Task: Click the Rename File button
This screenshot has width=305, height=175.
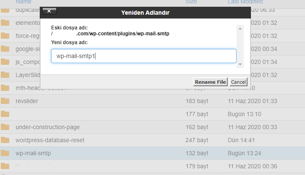Action: [x=210, y=82]
